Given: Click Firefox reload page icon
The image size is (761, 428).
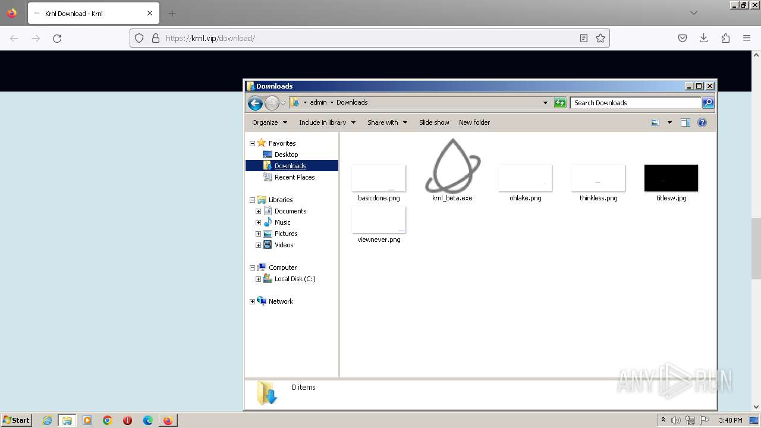Looking at the screenshot, I should [57, 38].
